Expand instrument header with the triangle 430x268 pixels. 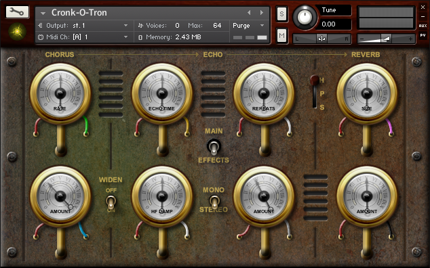pyautogui.click(x=43, y=13)
